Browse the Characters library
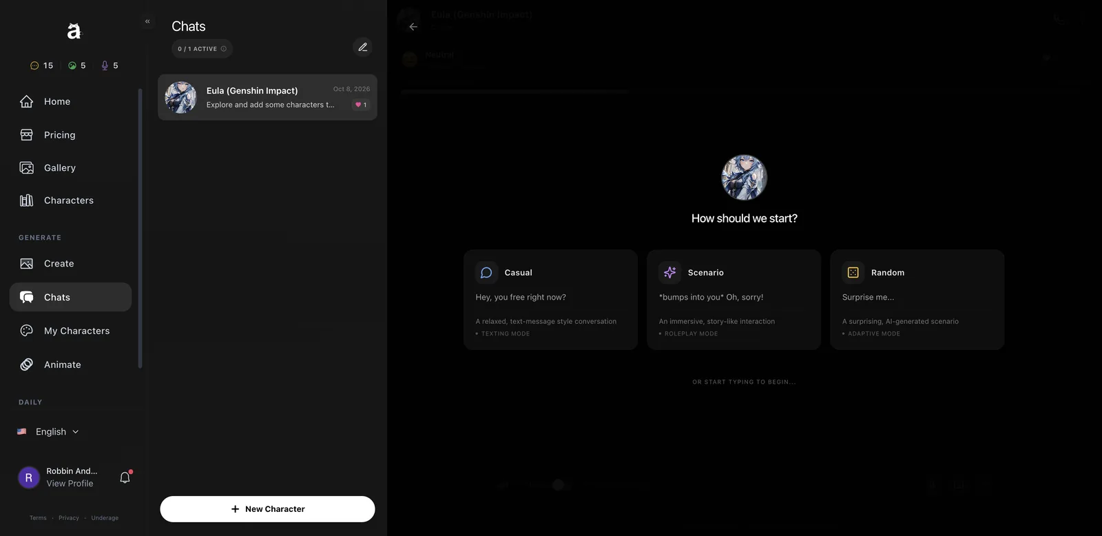The image size is (1102, 536). (70, 200)
